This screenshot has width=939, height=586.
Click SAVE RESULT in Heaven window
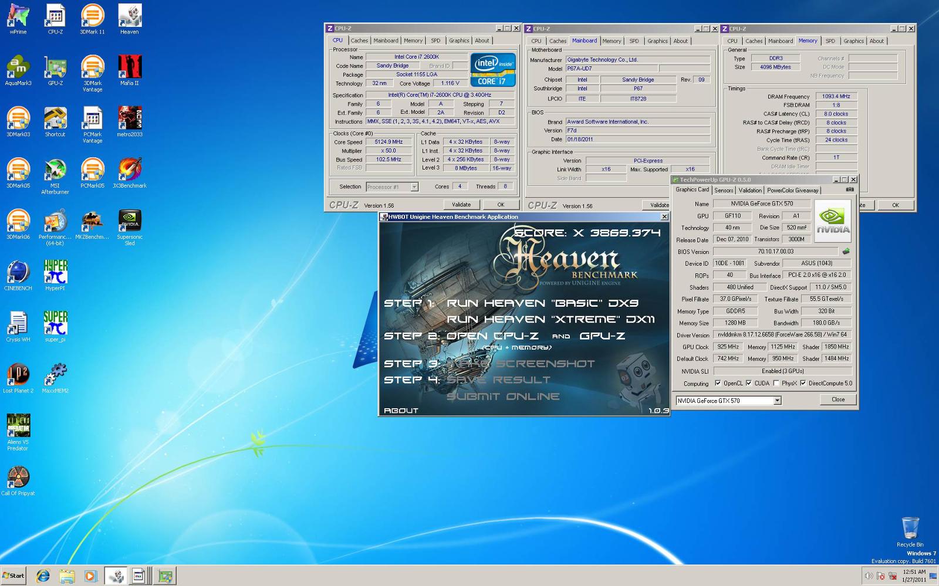click(498, 380)
